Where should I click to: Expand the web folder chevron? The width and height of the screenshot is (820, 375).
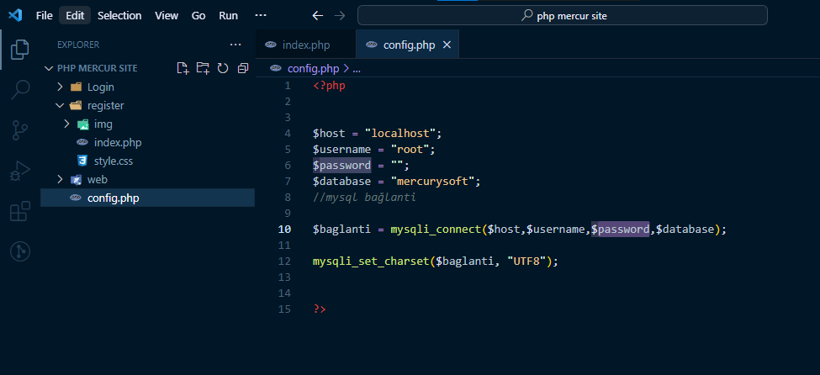click(x=61, y=179)
